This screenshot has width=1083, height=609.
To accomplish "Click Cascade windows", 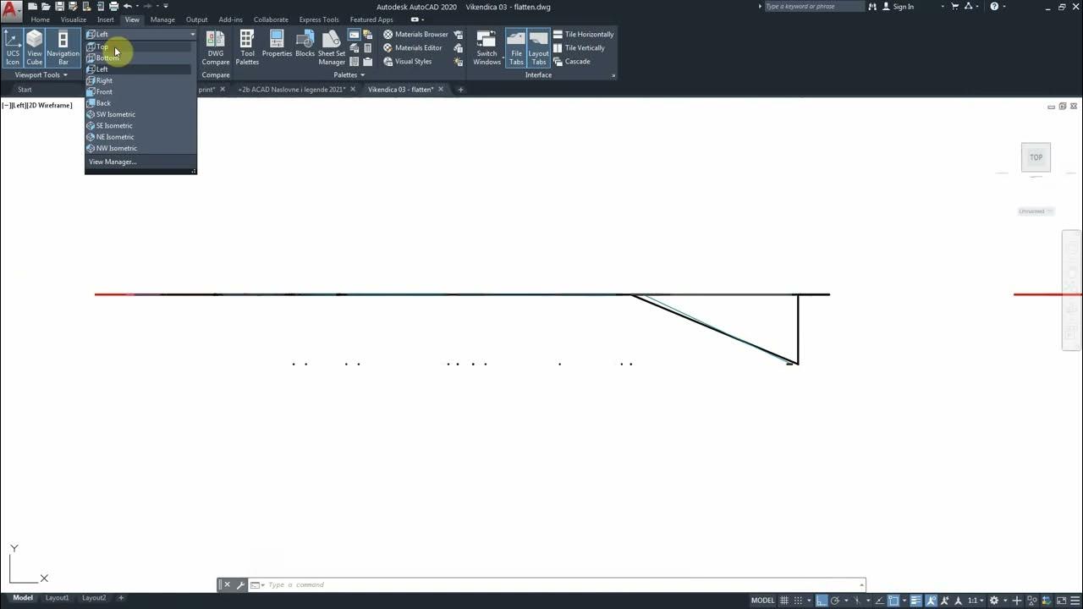I will (x=572, y=62).
